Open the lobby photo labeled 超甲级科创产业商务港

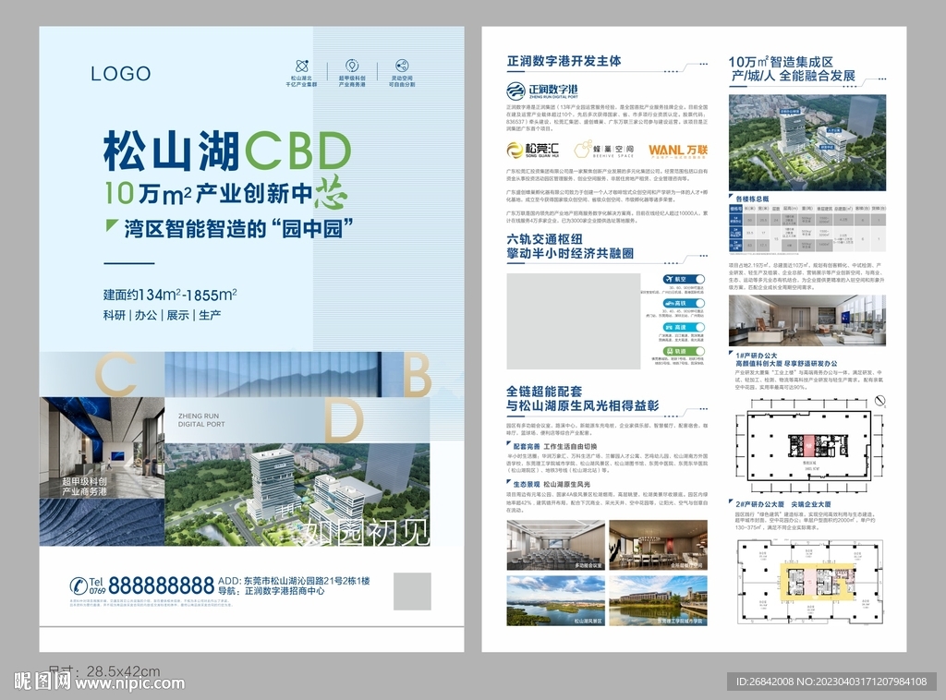coord(102,447)
